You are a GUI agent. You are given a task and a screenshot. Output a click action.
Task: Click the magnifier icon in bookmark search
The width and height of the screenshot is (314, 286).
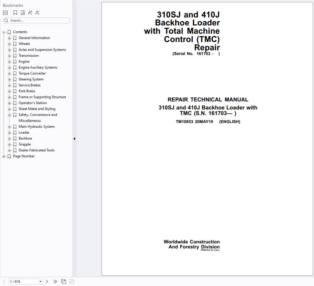pyautogui.click(x=6, y=20)
